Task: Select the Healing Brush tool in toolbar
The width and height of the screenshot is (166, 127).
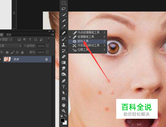Action: (64, 33)
